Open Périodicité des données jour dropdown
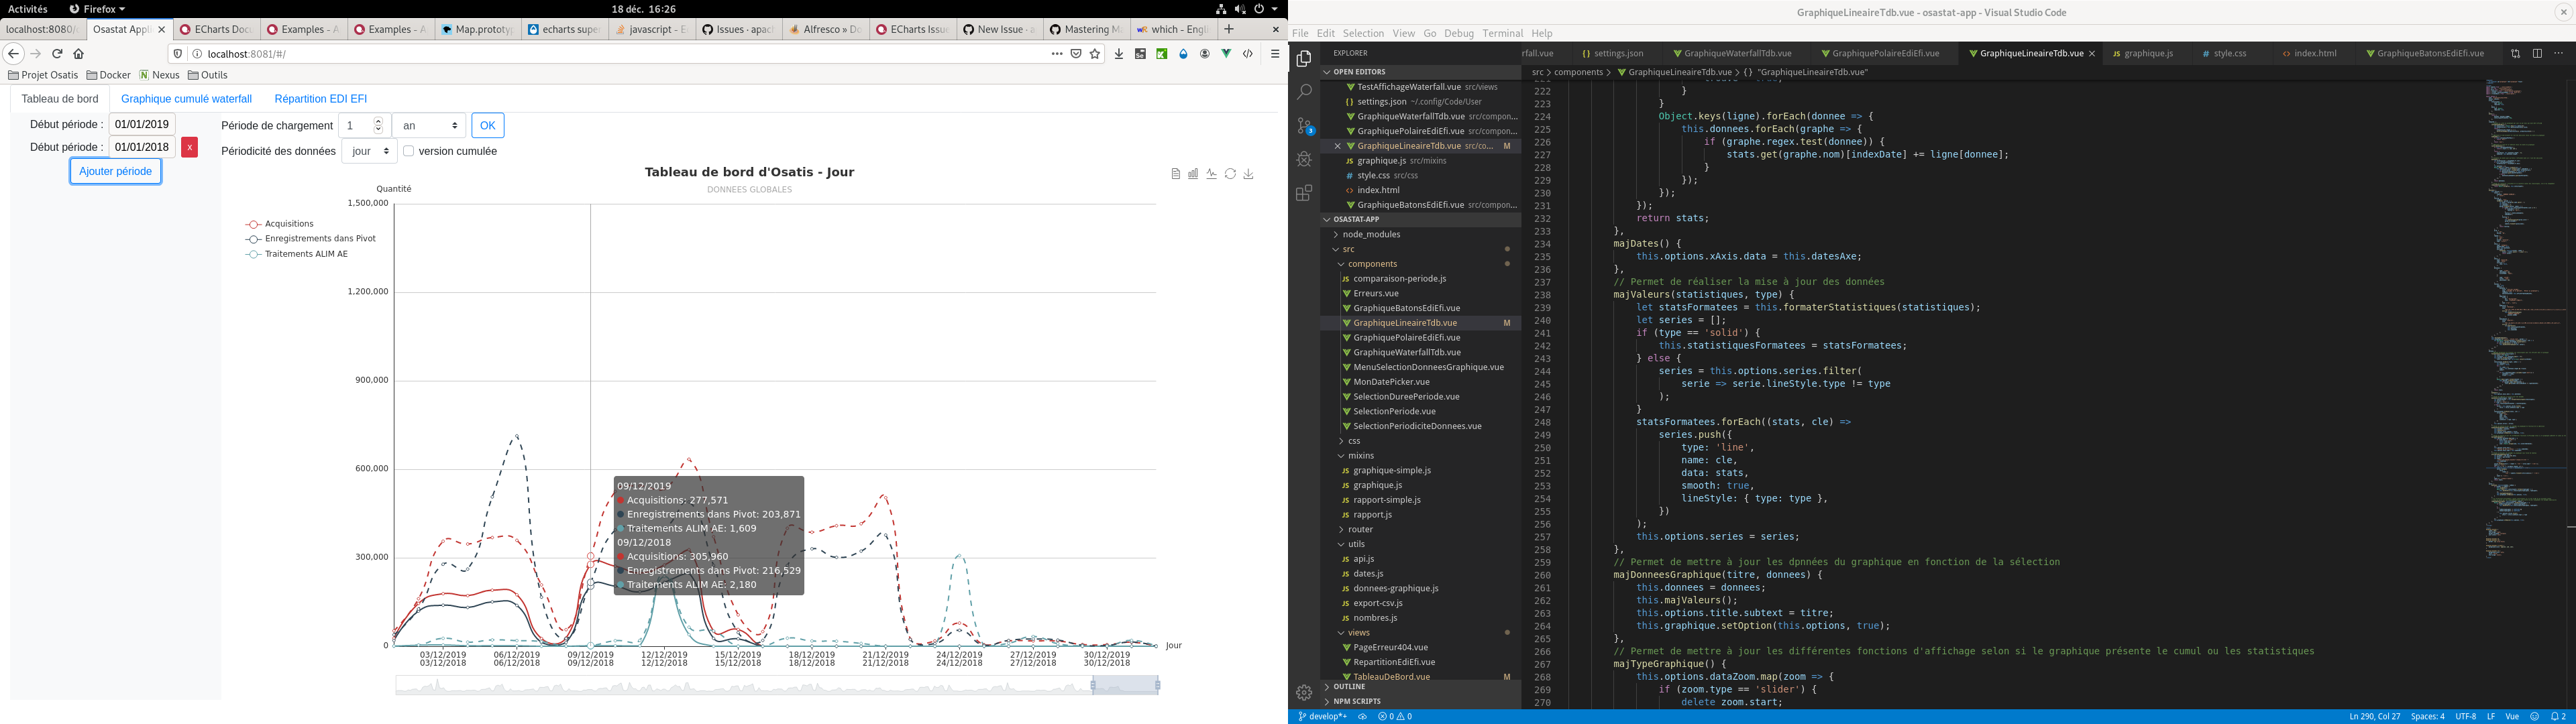The width and height of the screenshot is (2576, 724). (369, 151)
